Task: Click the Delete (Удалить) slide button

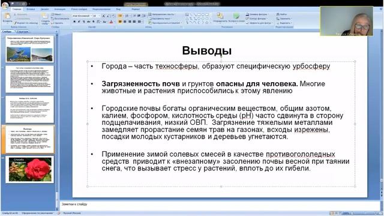Action: coord(58,23)
